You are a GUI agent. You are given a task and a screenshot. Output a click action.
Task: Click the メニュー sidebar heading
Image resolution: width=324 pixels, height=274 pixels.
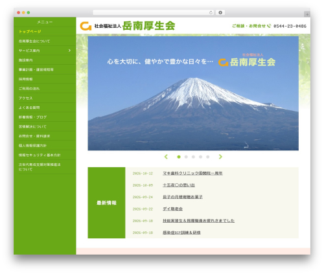tap(45, 22)
